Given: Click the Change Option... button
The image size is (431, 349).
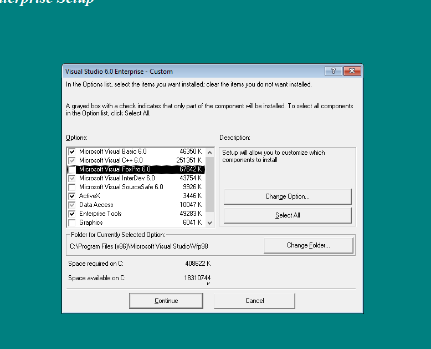Looking at the screenshot, I should tap(288, 196).
